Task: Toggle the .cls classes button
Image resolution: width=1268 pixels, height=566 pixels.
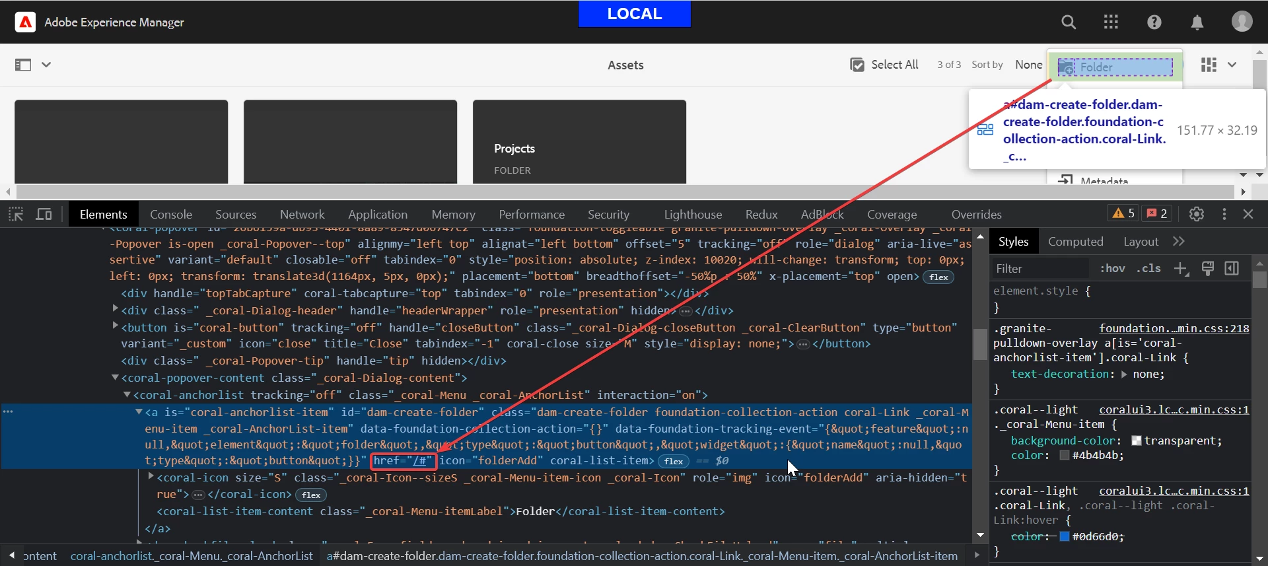Action: click(1148, 268)
